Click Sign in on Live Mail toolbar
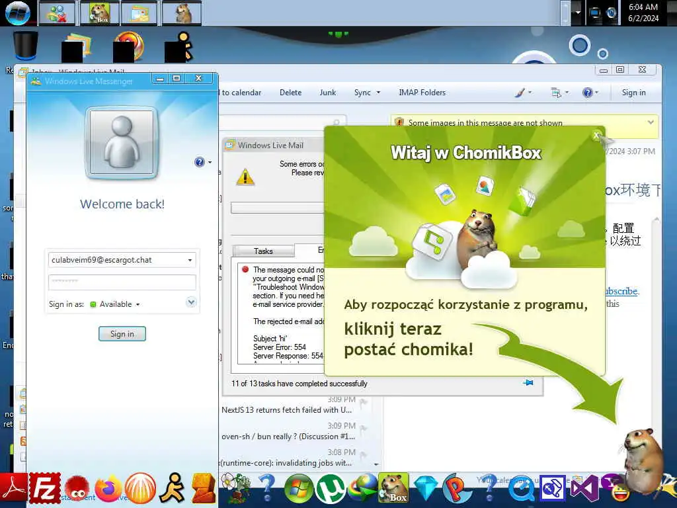The width and height of the screenshot is (677, 508). [633, 93]
